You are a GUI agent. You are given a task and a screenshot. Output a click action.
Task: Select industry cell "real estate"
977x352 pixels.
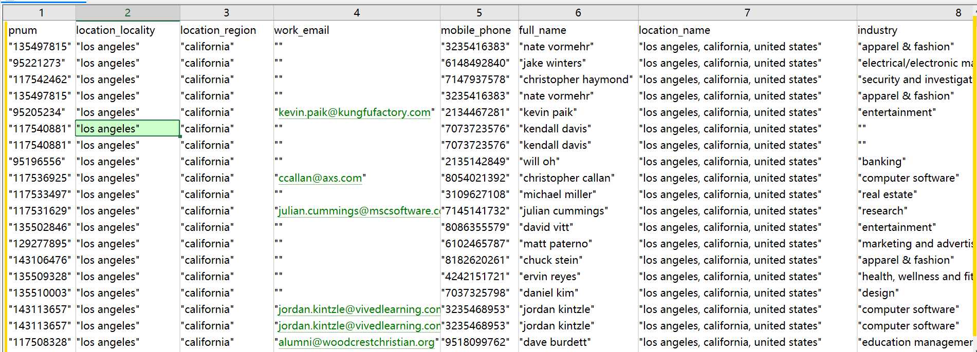915,194
